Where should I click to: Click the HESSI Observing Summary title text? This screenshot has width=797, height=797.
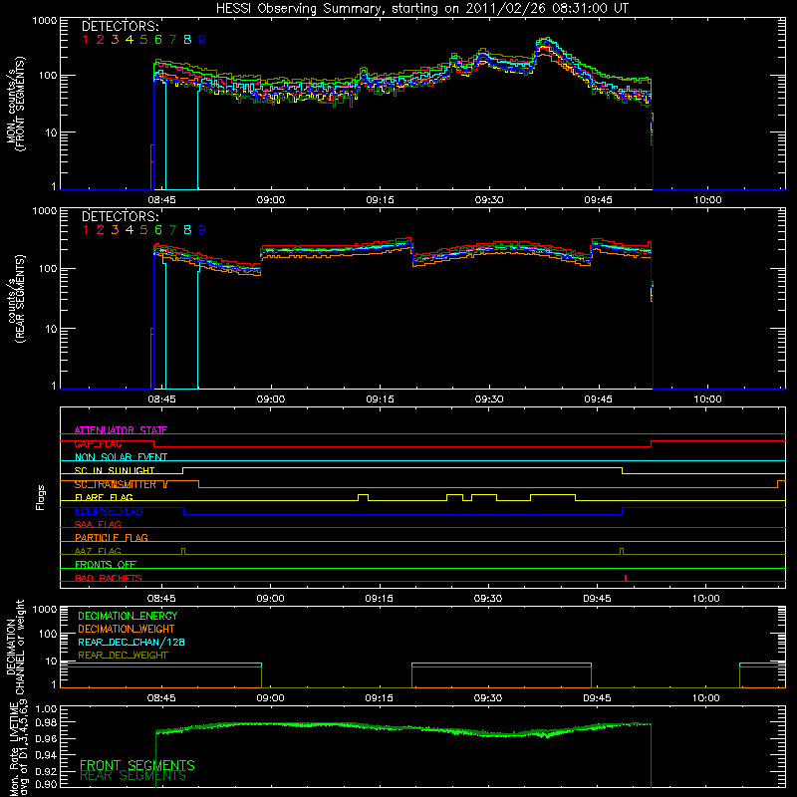421,9
